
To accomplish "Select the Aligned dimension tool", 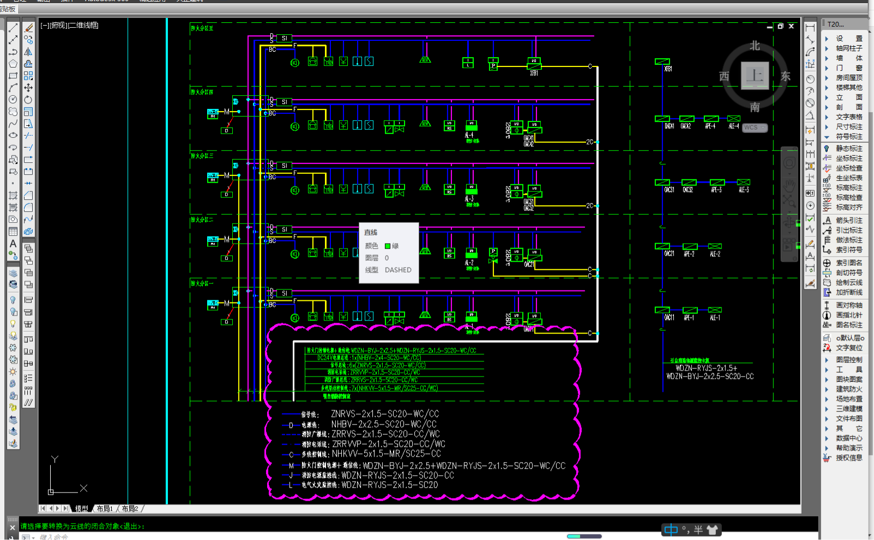I will (x=810, y=40).
